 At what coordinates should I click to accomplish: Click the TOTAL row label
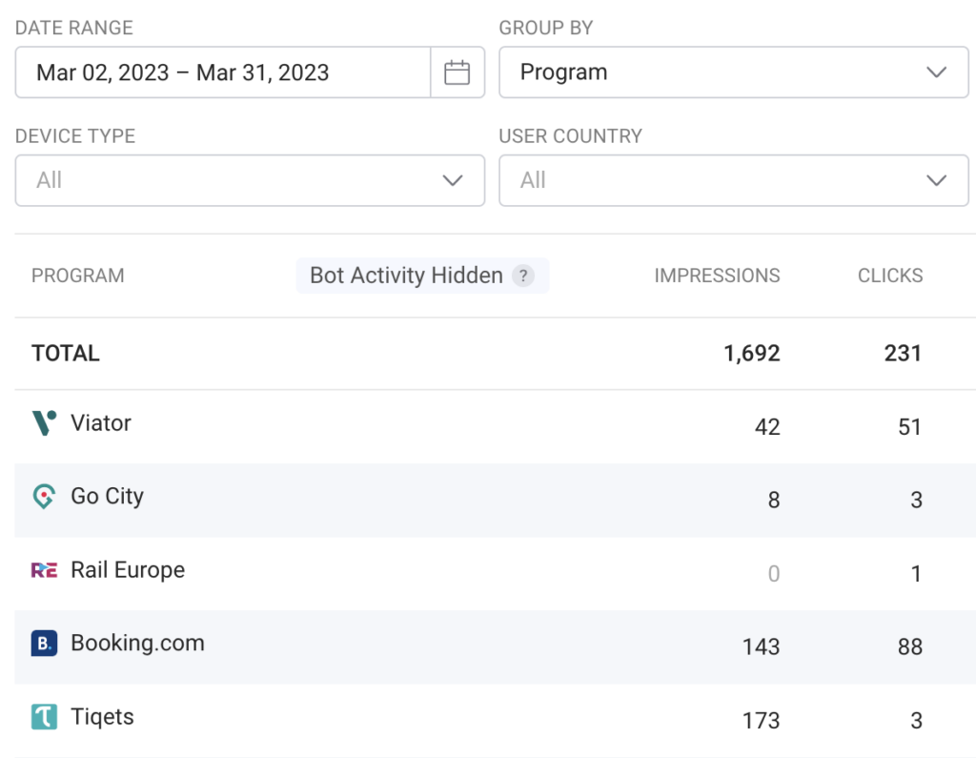click(66, 353)
